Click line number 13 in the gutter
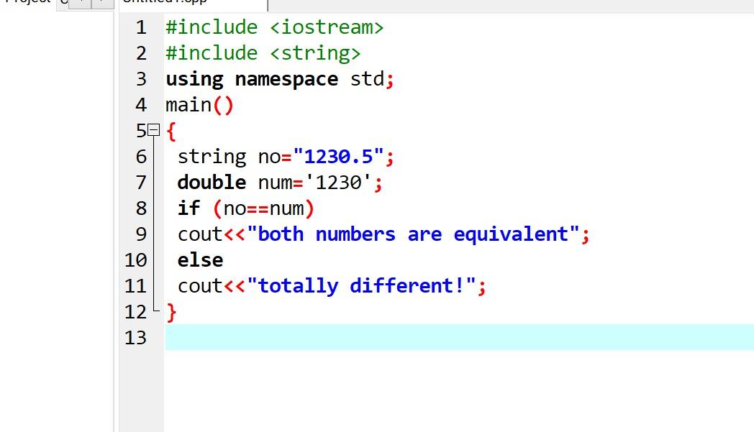 [x=135, y=338]
